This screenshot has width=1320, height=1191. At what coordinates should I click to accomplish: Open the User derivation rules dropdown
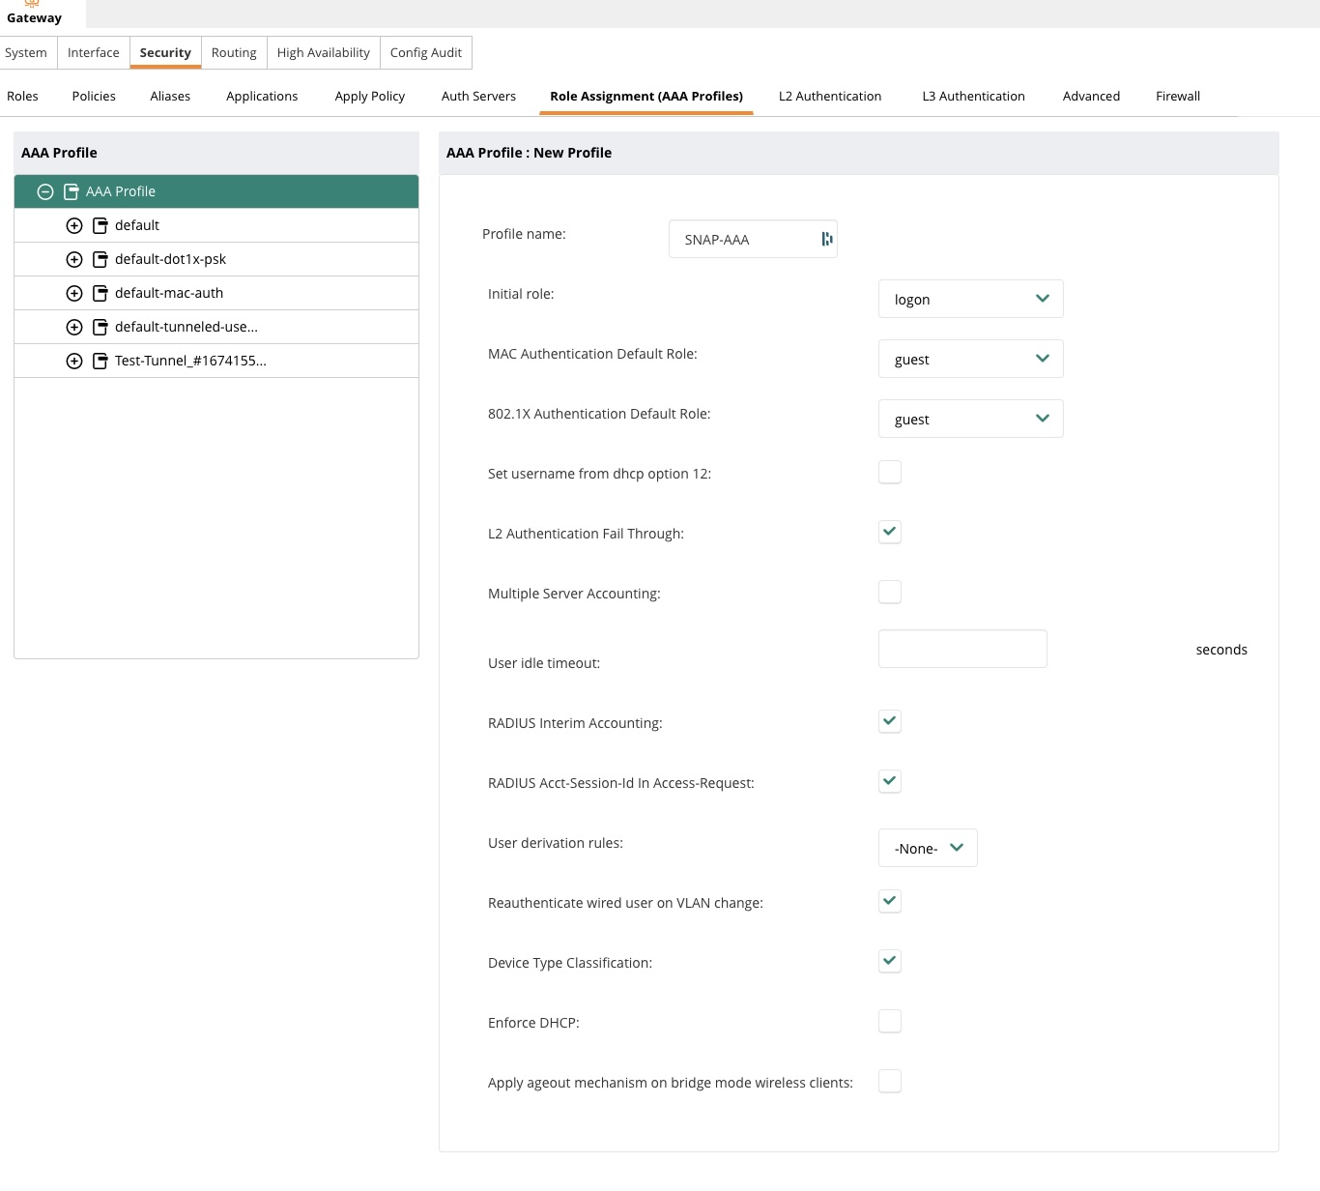point(927,848)
